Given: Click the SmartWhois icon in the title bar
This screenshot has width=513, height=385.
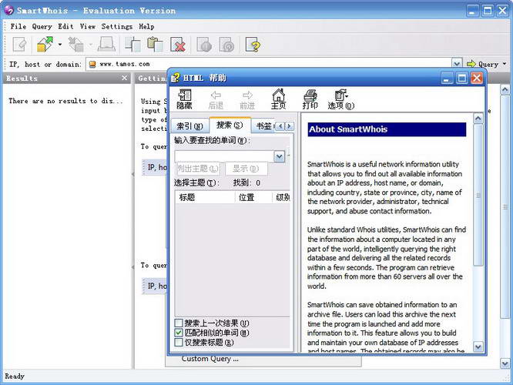Looking at the screenshot, I should [x=9, y=10].
